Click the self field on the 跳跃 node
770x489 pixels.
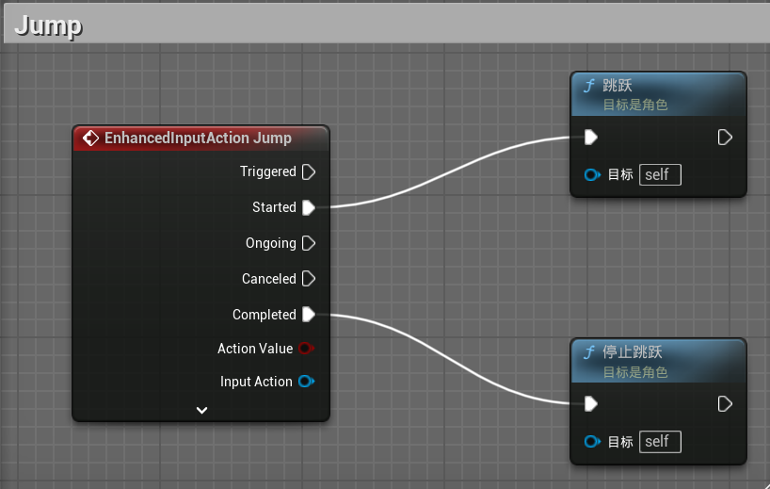pyautogui.click(x=660, y=174)
